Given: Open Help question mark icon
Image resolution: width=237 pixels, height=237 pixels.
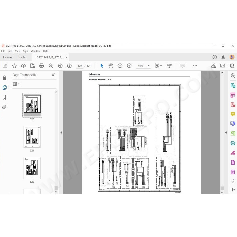Looking at the screenshot, I should point(215,57).
